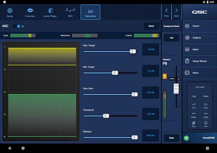
Task: Open the Mixer section
Action: 200,49
